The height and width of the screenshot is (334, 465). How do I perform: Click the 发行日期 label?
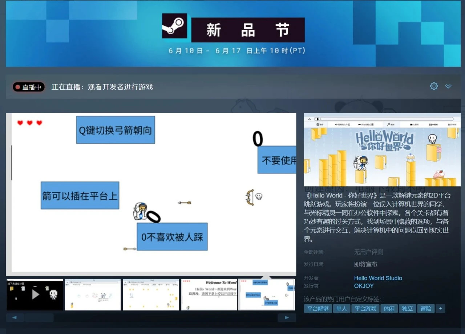pyautogui.click(x=314, y=264)
